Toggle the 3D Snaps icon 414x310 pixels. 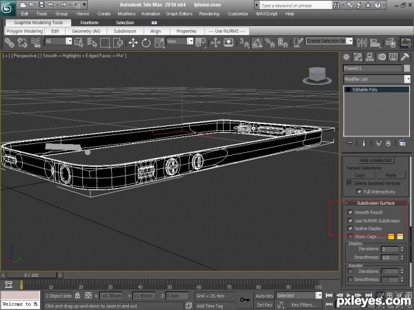(x=244, y=43)
